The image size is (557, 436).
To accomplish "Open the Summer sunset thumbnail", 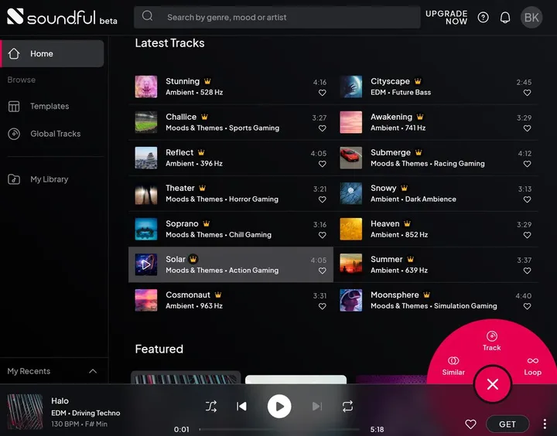I will 351,264.
